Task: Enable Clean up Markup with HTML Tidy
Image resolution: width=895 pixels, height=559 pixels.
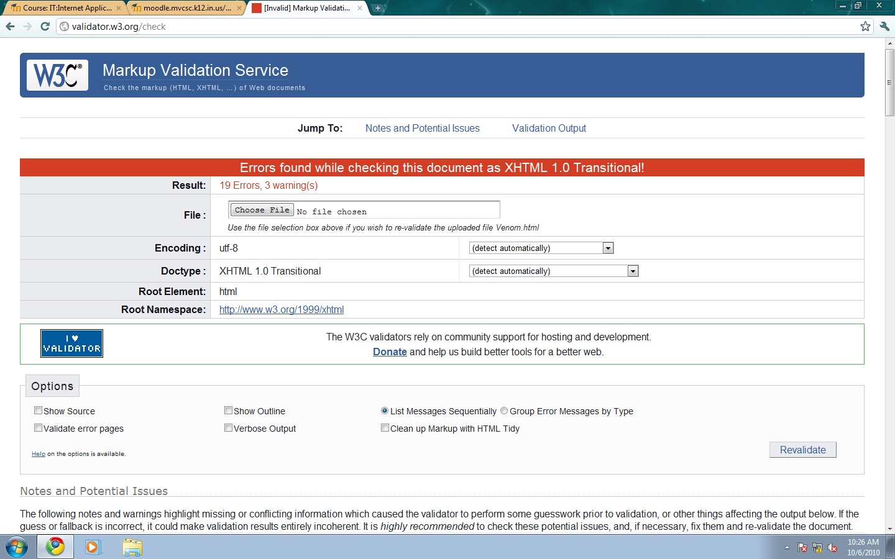Action: point(385,428)
